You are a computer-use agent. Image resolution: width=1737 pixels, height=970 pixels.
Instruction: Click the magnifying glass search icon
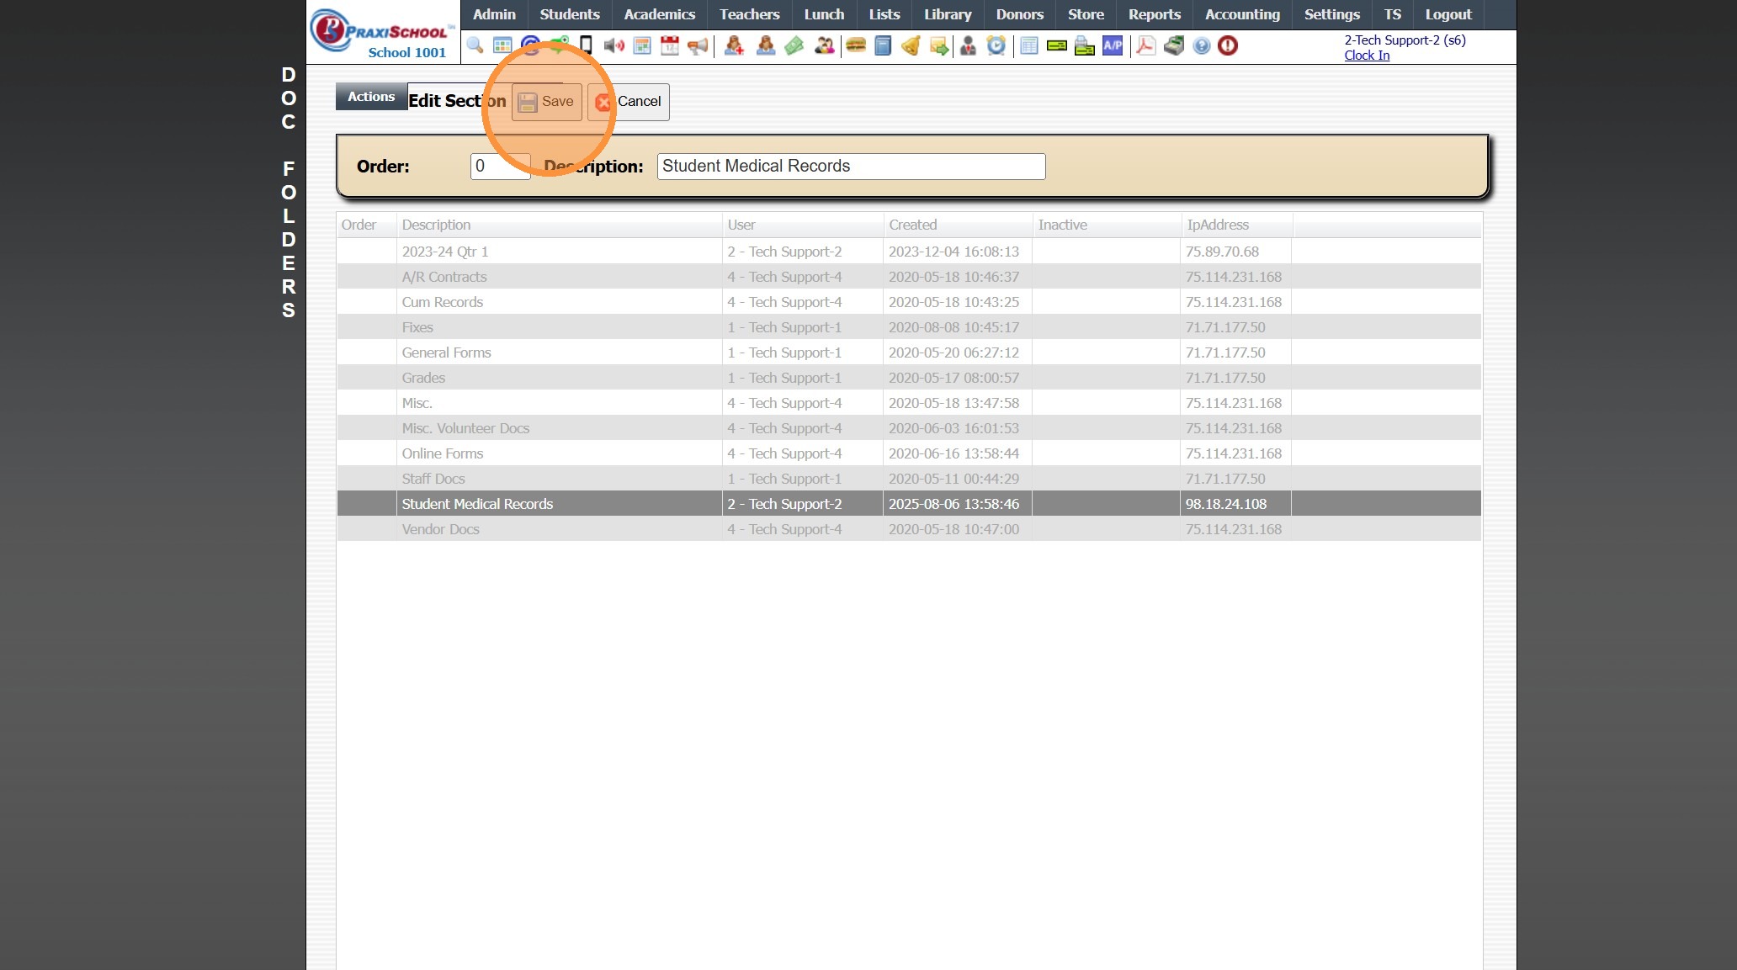pyautogui.click(x=475, y=45)
